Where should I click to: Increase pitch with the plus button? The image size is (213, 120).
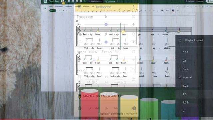pyautogui.click(x=133, y=42)
